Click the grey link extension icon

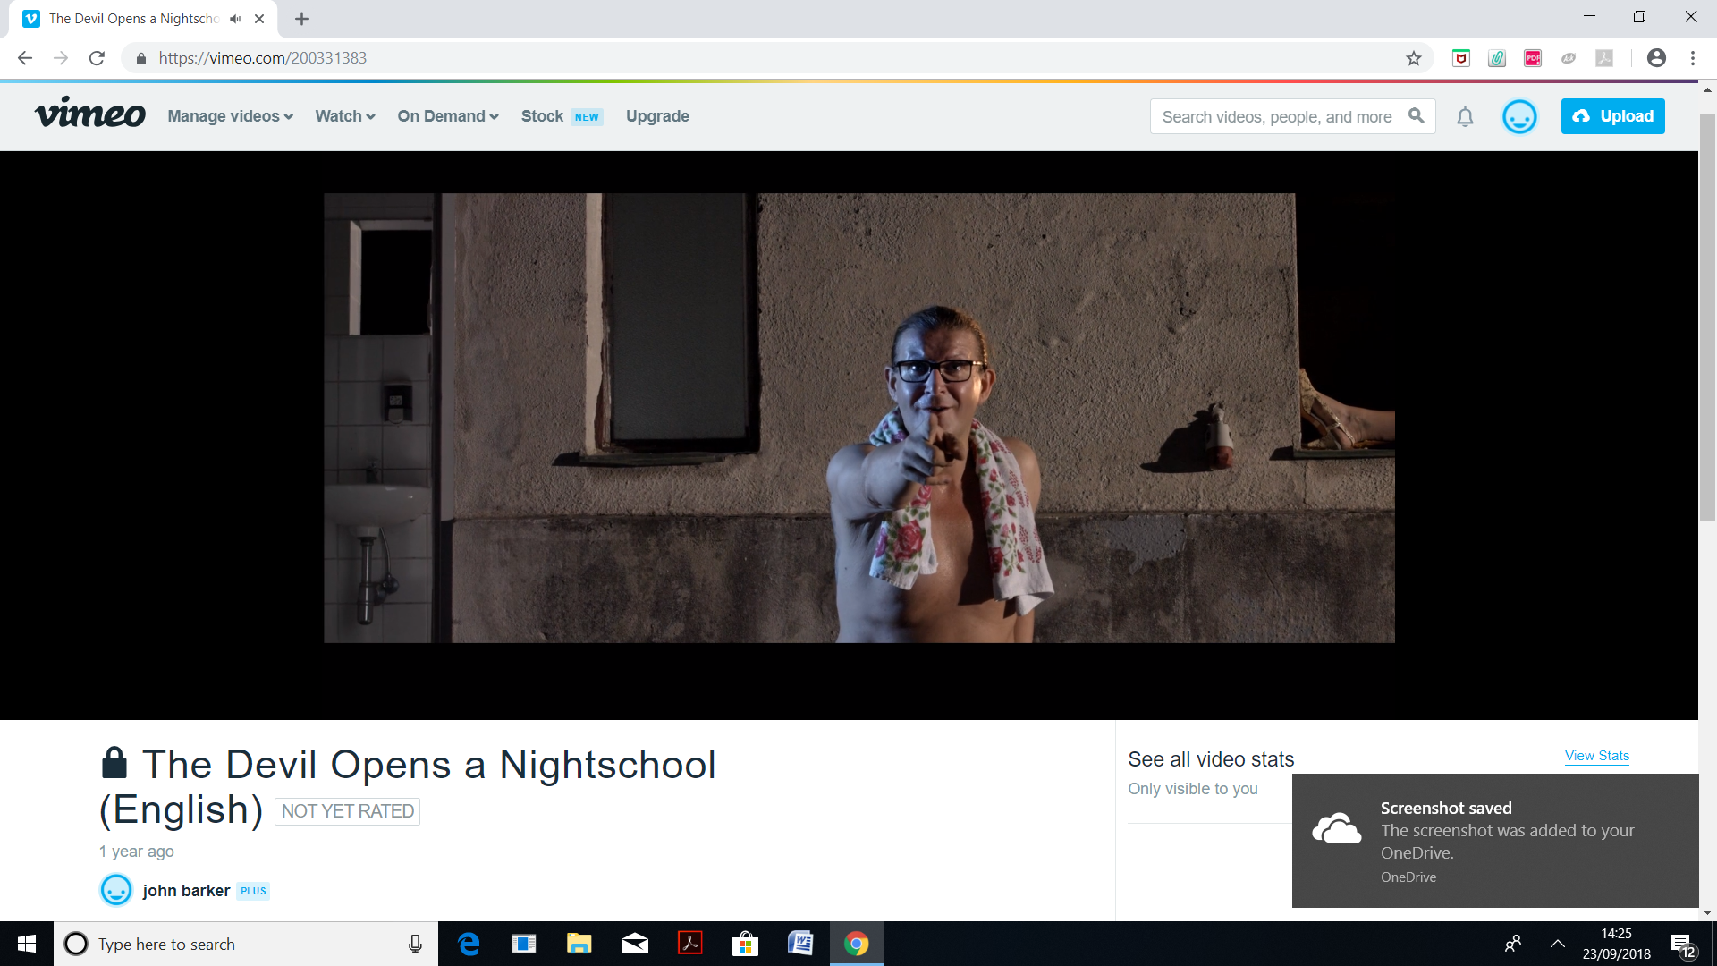(x=1569, y=58)
